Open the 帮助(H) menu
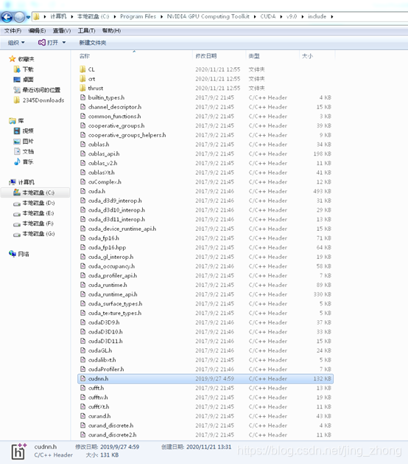 (x=111, y=31)
